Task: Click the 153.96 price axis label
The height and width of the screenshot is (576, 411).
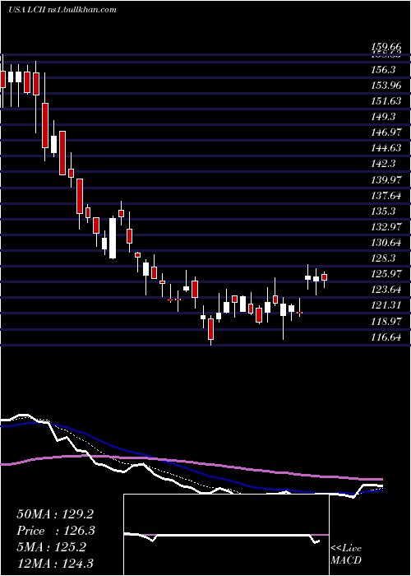Action: pos(386,86)
